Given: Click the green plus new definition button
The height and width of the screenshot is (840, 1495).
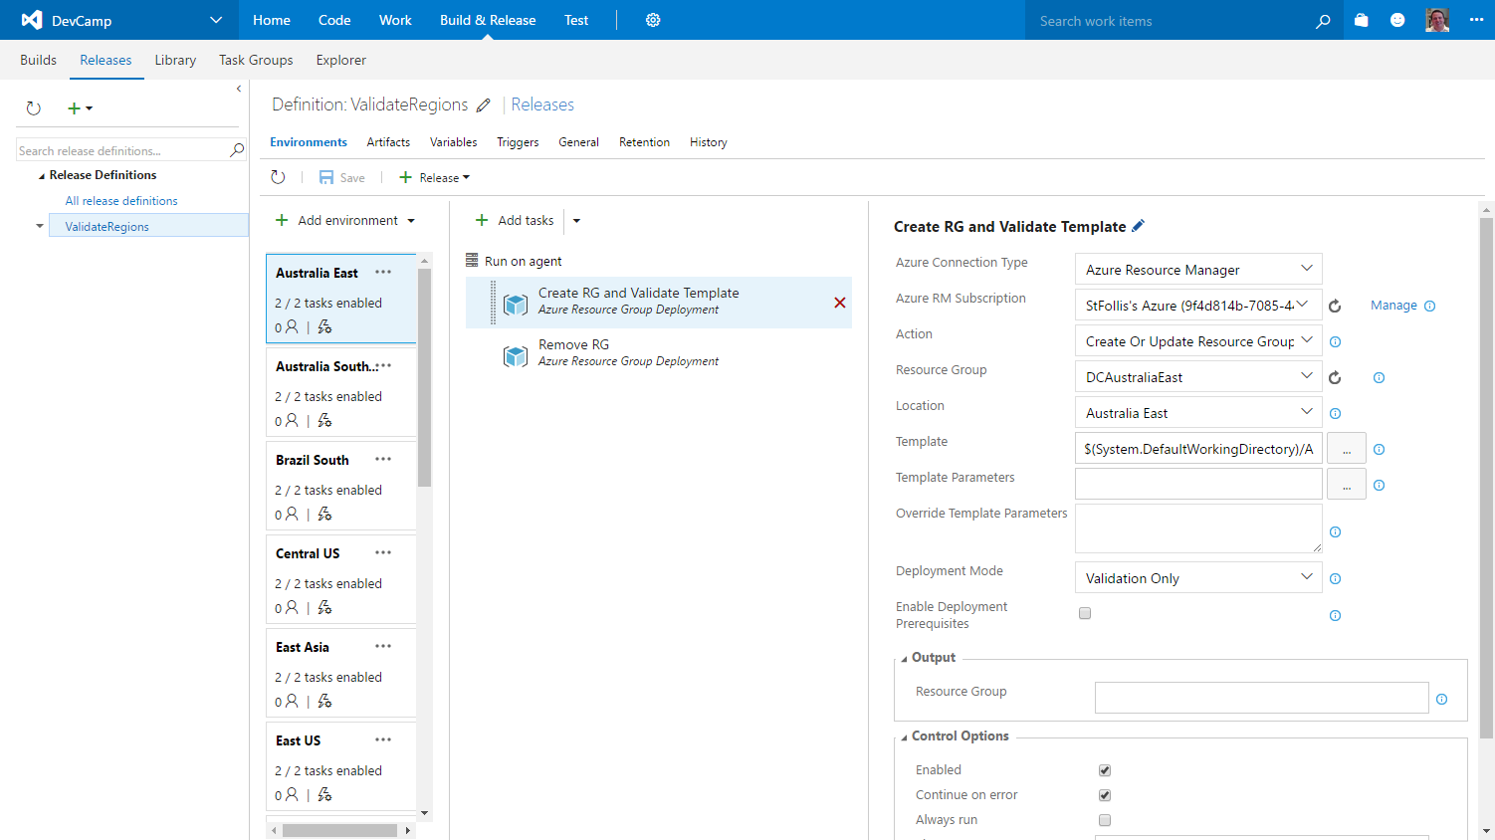Looking at the screenshot, I should click(x=79, y=108).
